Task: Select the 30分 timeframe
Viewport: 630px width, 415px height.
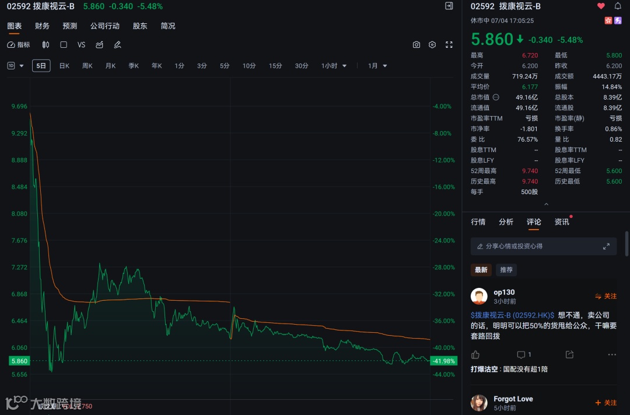Action: click(302, 65)
